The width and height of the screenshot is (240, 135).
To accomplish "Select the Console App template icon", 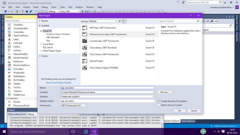I will tap(85, 41).
